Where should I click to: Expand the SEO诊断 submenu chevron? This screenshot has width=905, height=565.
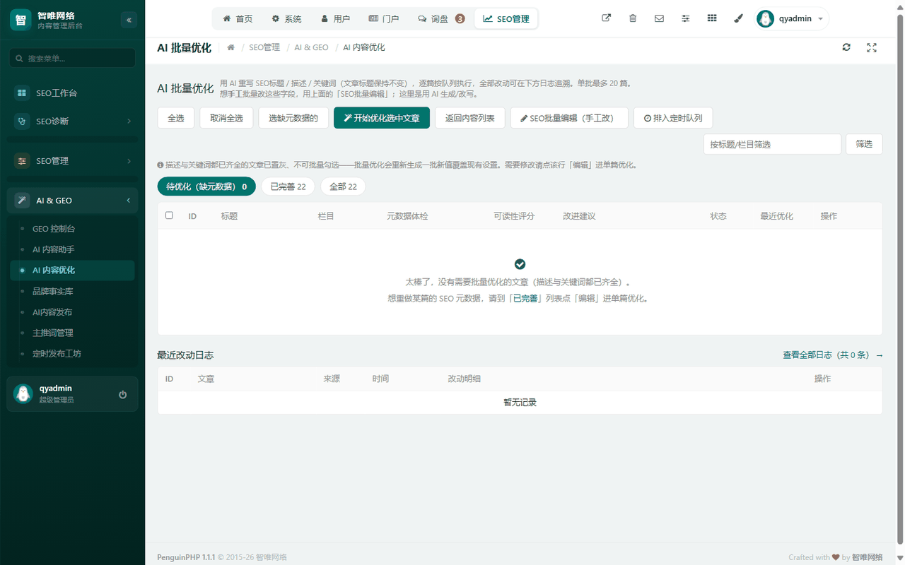[x=129, y=121]
